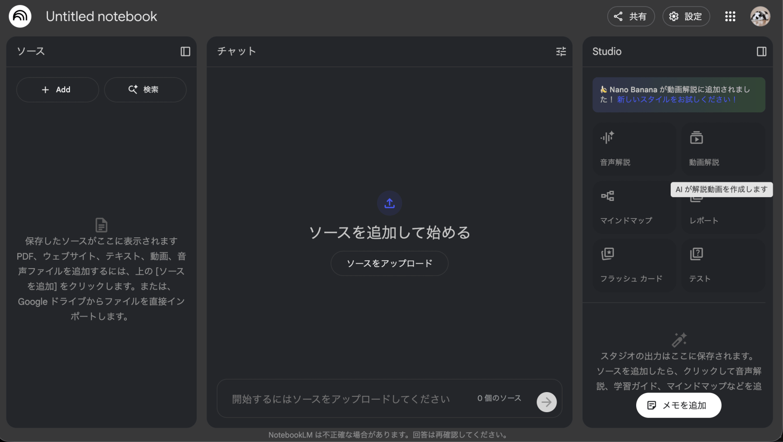Click the NotebookLM logo icon
This screenshot has width=783, height=442.
[20, 16]
